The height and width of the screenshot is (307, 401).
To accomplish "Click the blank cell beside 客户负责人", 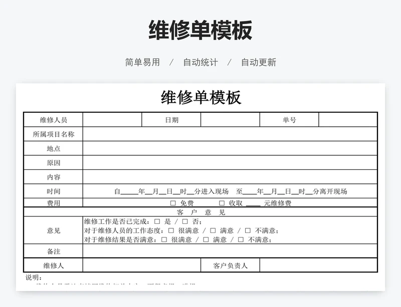I will (x=318, y=265).
